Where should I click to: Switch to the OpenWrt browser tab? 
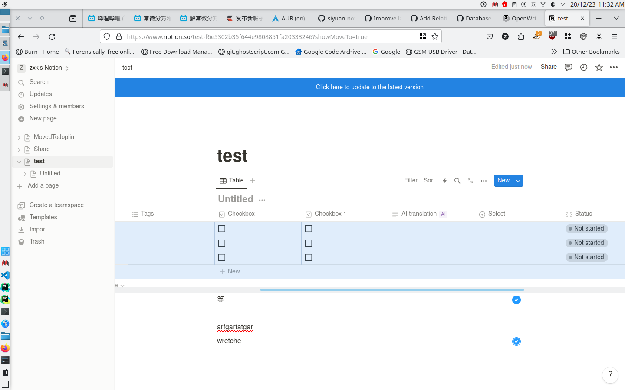point(520,18)
